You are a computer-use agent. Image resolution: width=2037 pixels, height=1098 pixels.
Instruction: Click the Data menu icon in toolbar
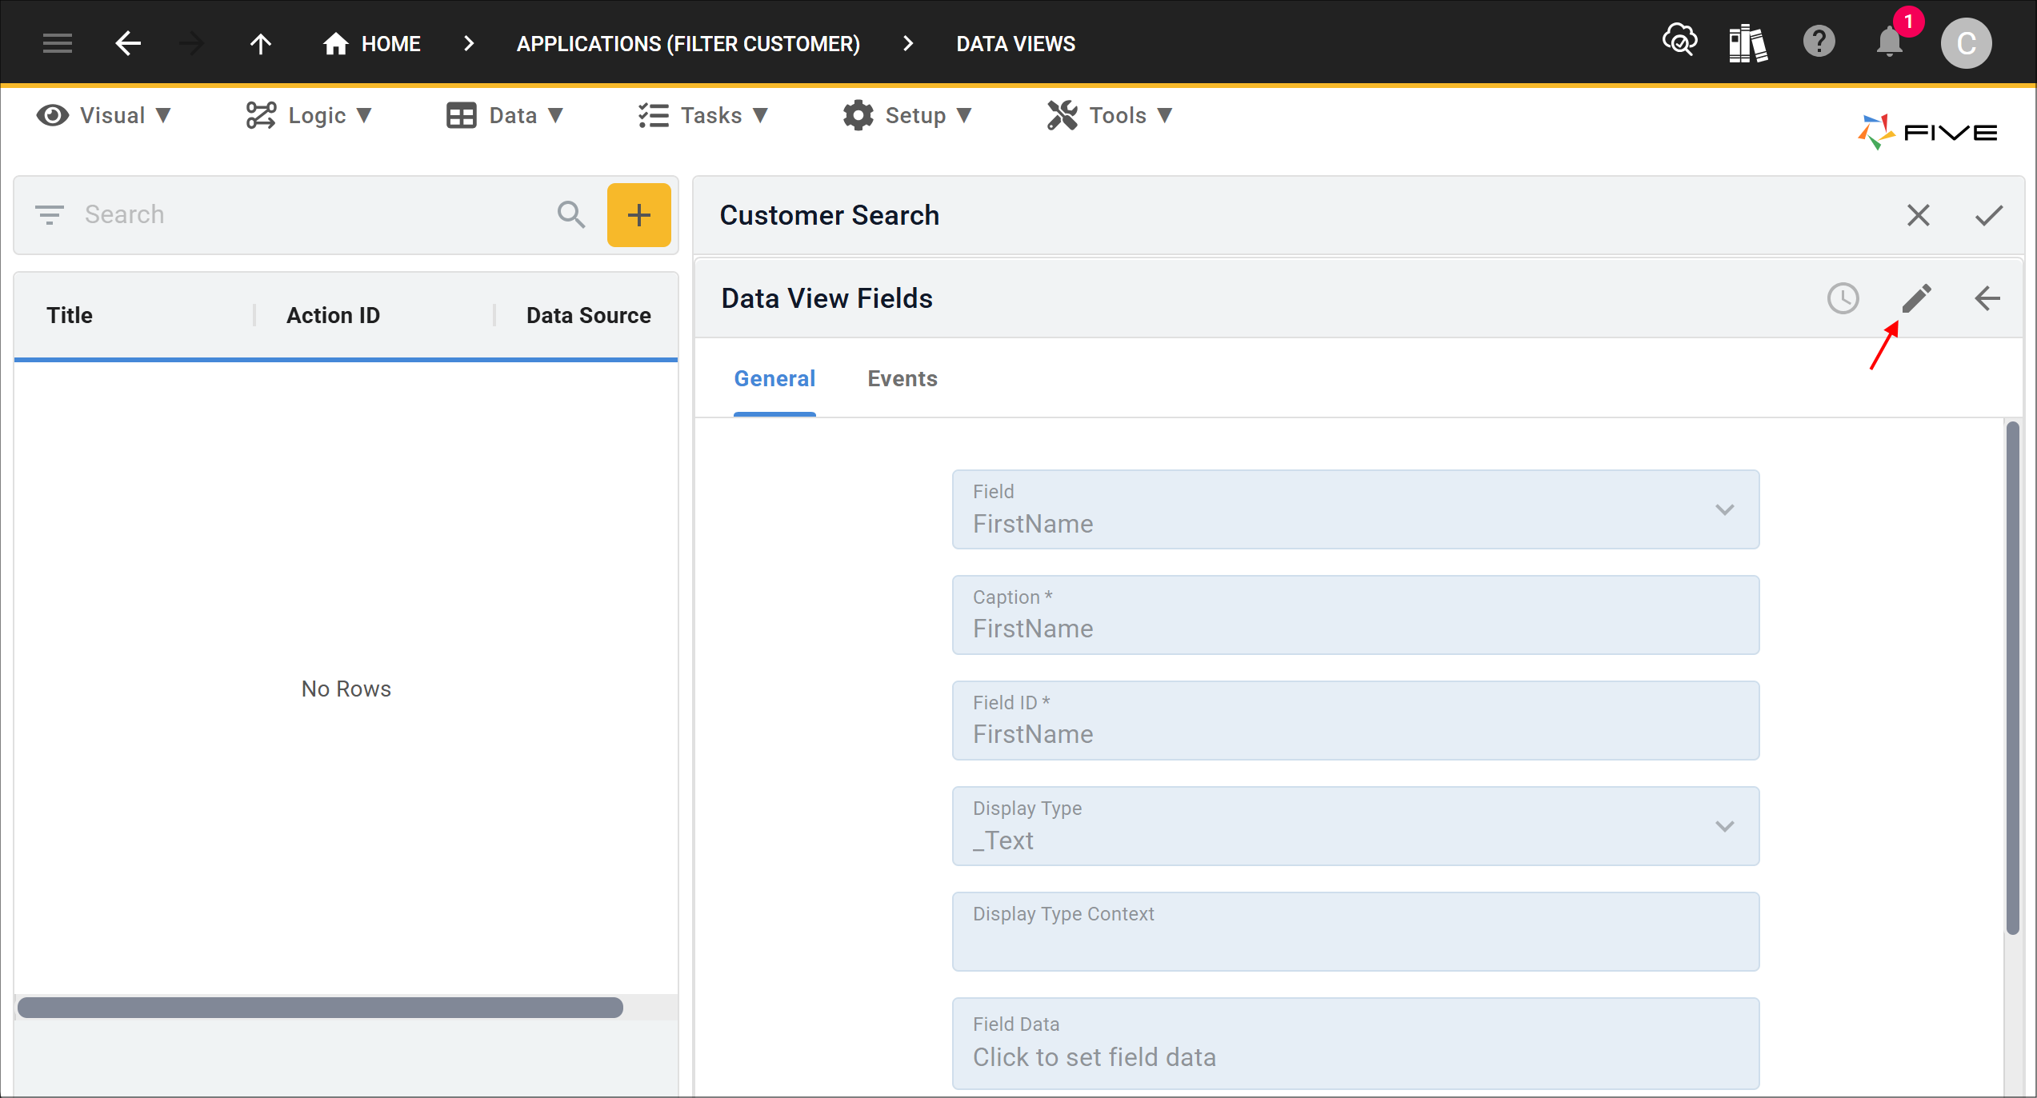point(460,115)
